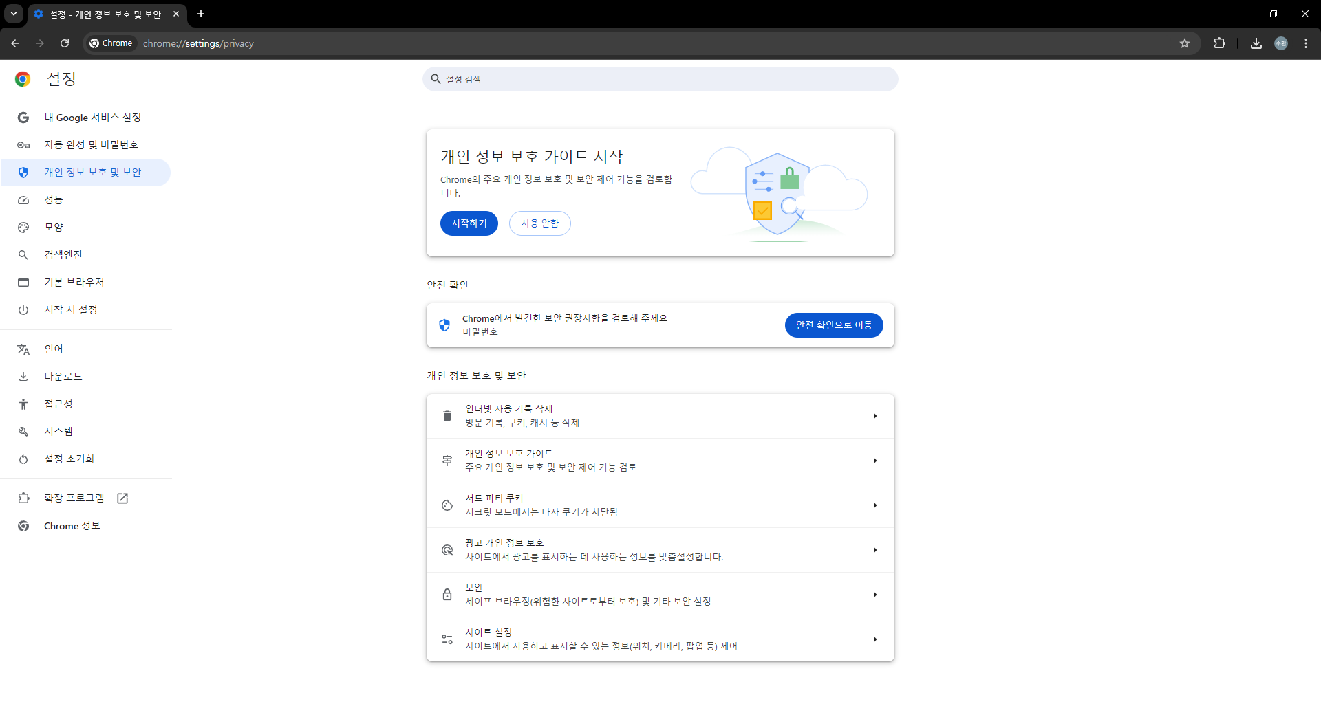
Task: Click the profile avatar icon
Action: (x=1280, y=43)
